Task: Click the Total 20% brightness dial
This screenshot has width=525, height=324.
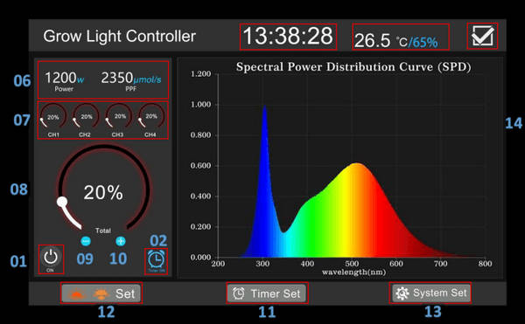Action: coord(103,189)
